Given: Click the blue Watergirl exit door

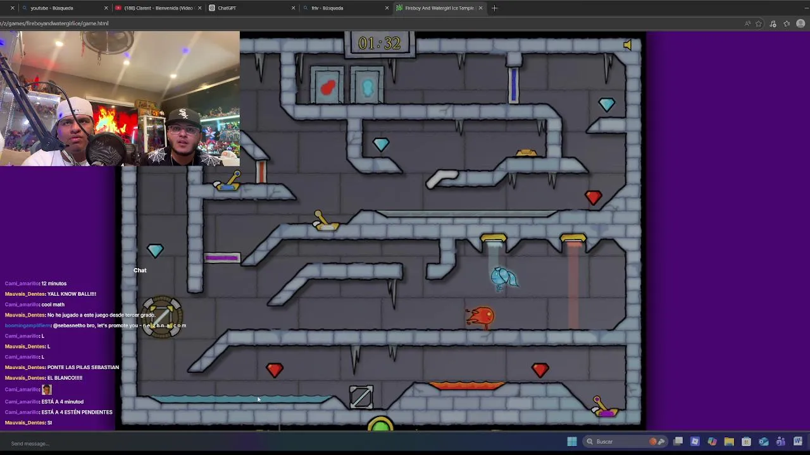Looking at the screenshot, I should pyautogui.click(x=367, y=85).
